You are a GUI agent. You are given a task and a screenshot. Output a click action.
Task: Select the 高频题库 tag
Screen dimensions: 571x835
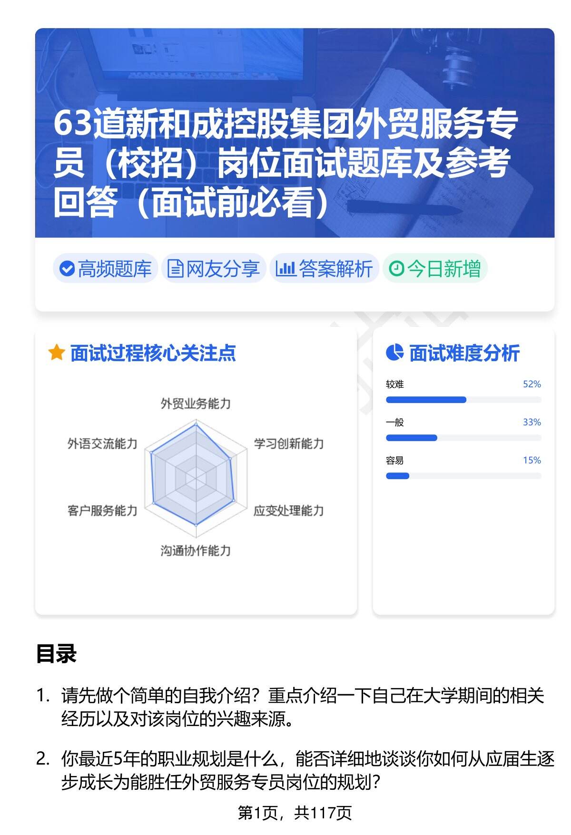click(106, 269)
